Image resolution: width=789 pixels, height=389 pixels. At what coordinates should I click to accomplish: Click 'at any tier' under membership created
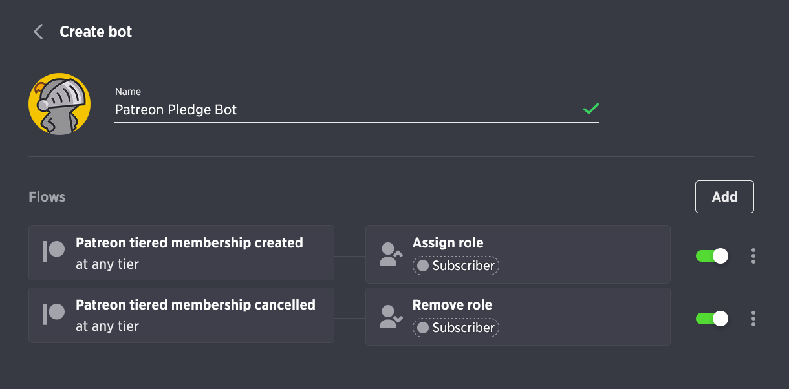[x=107, y=264]
